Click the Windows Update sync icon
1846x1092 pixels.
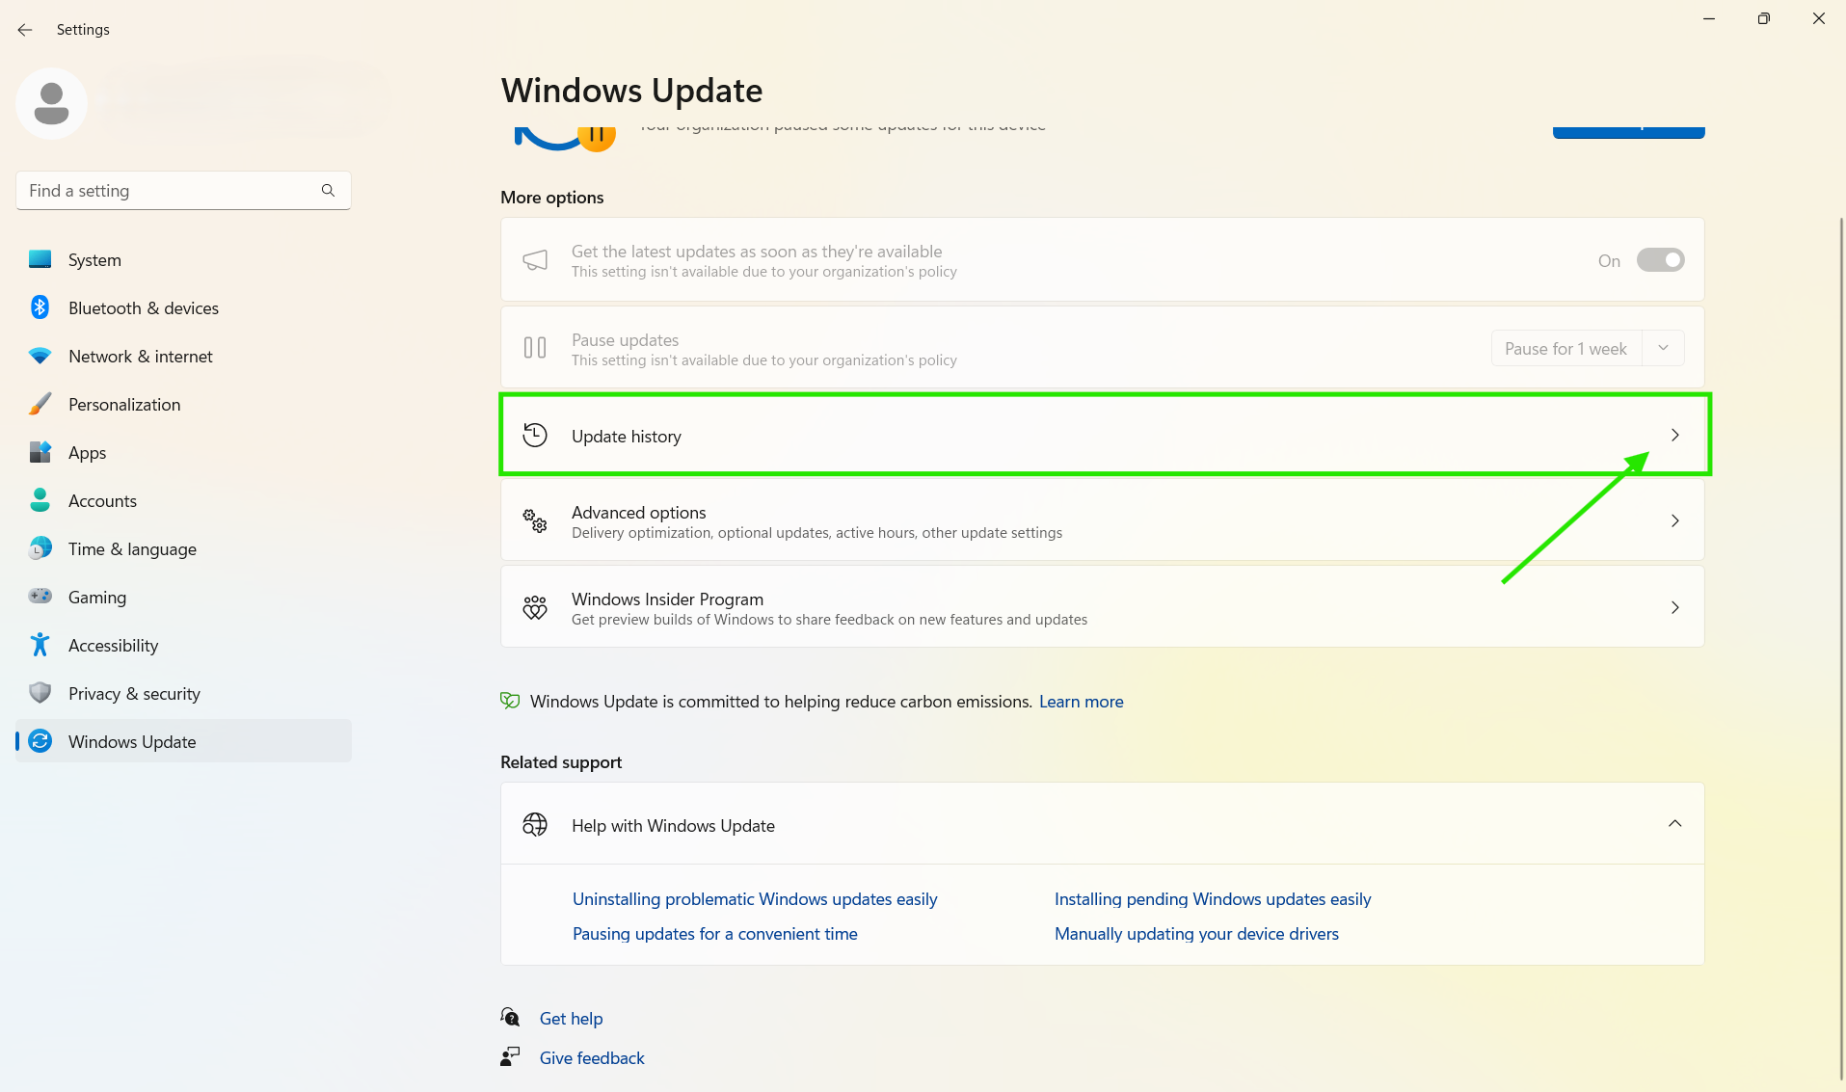[40, 741]
